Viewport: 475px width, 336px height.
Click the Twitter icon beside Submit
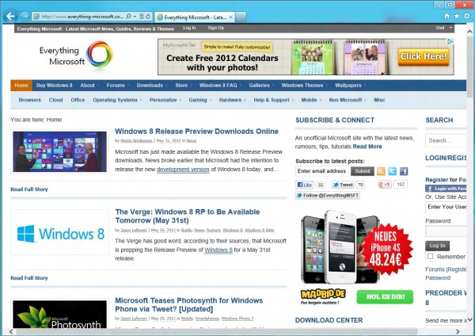click(393, 171)
